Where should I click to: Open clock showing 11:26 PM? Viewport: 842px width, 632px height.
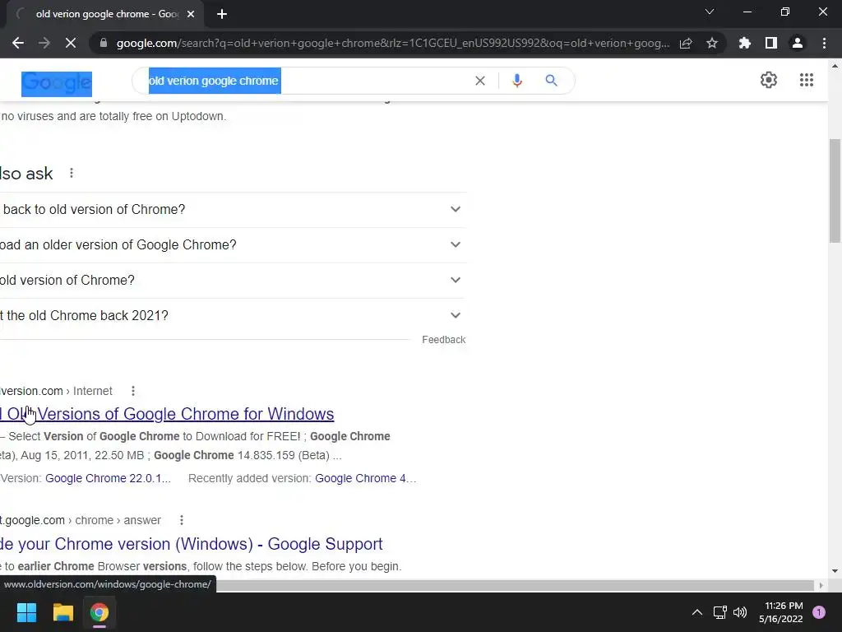[x=781, y=612]
